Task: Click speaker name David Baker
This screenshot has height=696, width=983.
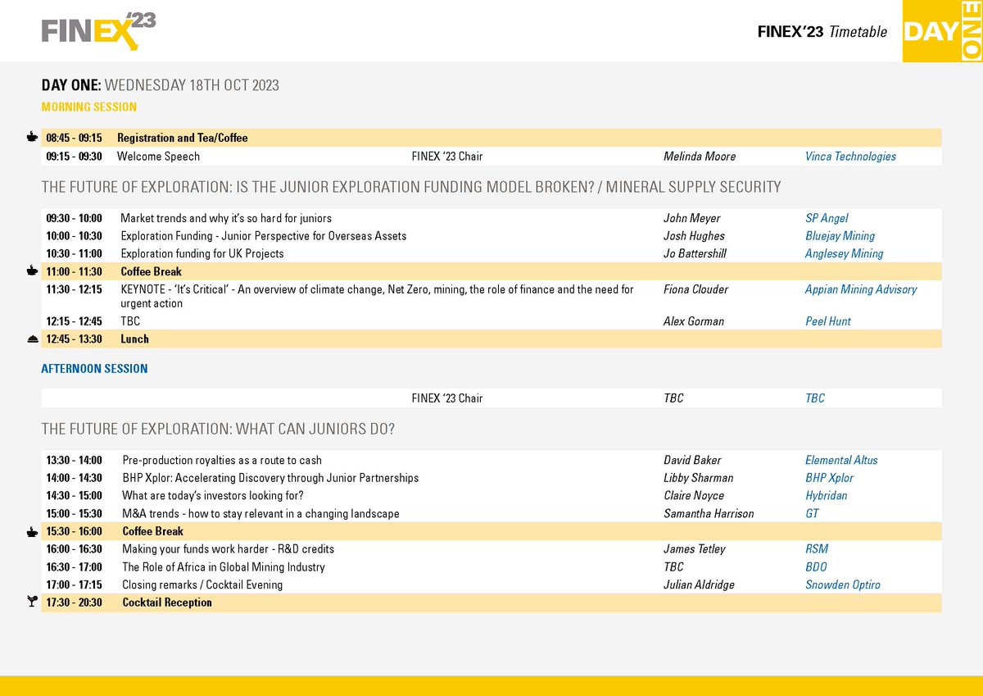Action: click(692, 461)
